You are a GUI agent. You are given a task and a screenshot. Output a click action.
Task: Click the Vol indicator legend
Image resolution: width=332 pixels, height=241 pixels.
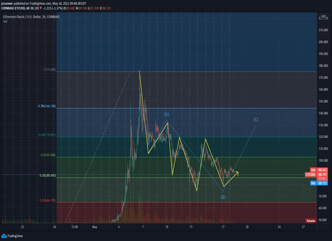coord(5,21)
